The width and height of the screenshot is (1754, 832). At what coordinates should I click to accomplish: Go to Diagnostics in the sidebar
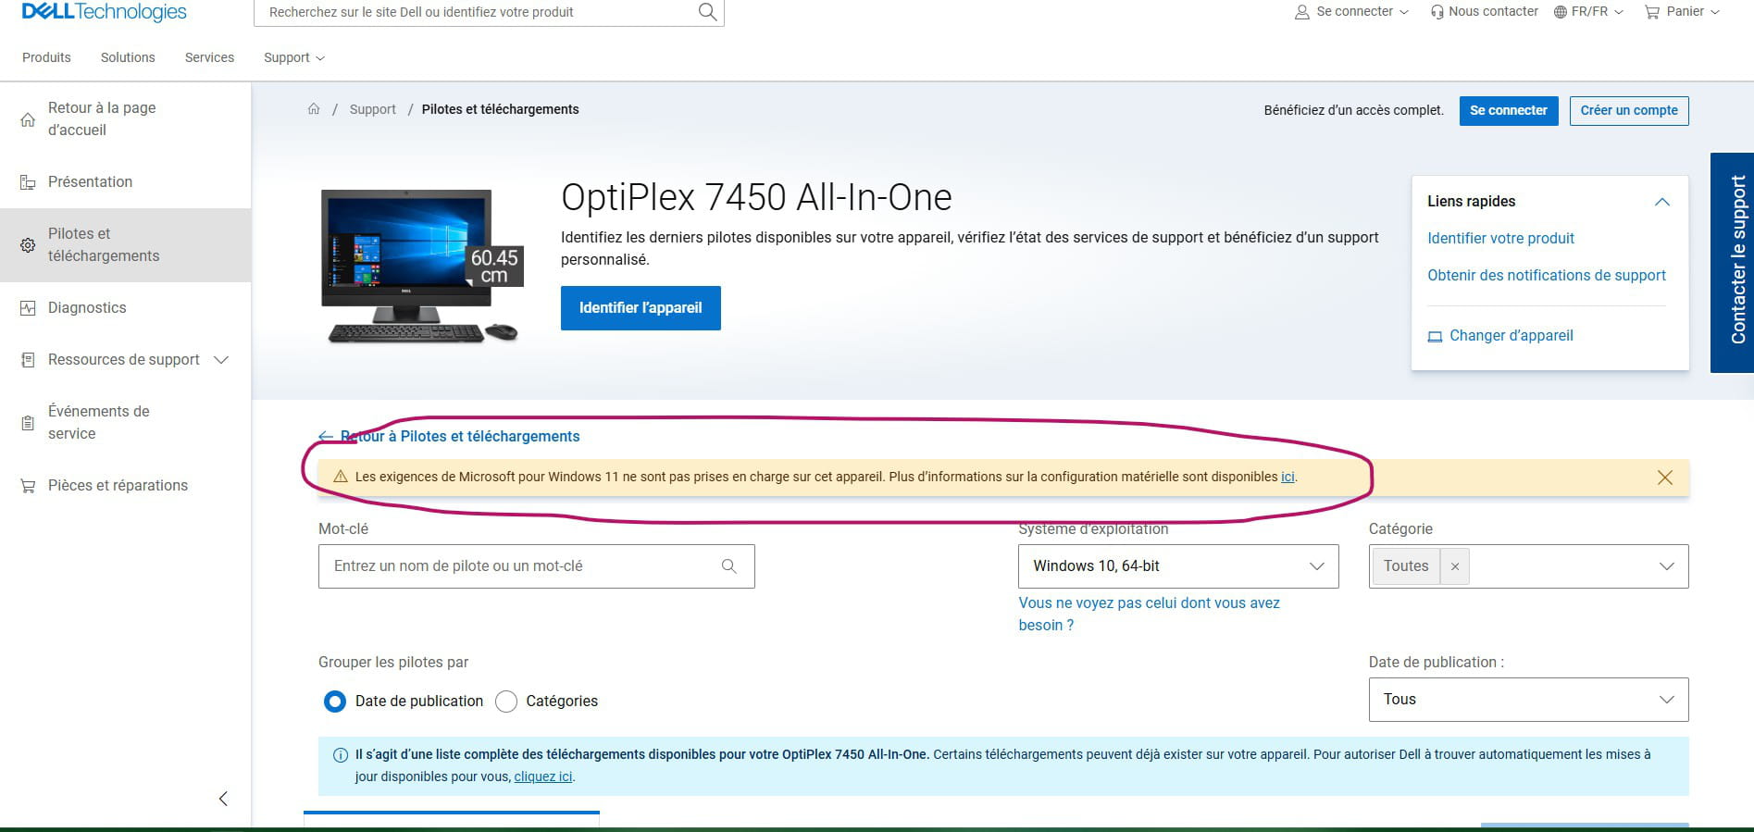click(87, 308)
